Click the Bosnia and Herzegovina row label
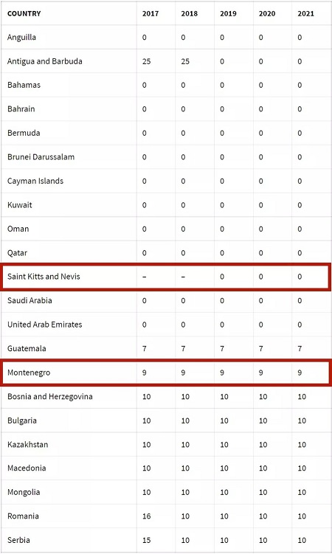This screenshot has width=332, height=554. (50, 396)
